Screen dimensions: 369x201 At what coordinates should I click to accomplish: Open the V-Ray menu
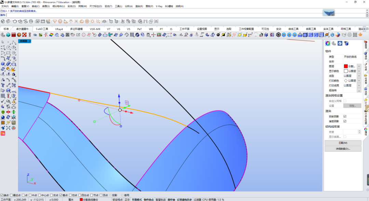tap(159, 6)
